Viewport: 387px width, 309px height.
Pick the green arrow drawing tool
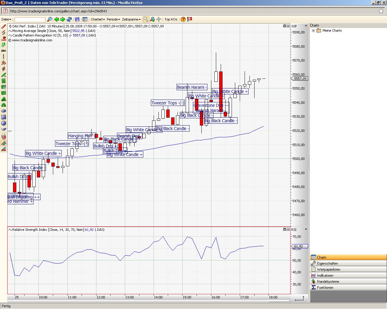pyautogui.click(x=4, y=45)
